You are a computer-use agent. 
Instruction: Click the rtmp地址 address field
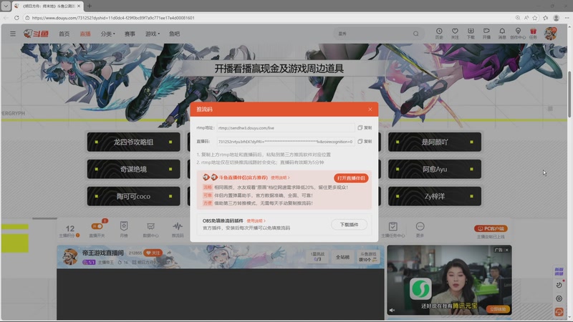coord(285,128)
